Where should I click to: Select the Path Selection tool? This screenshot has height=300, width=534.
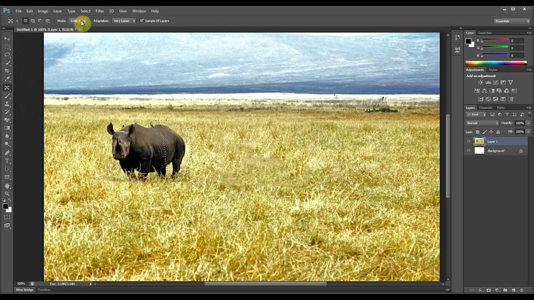(7, 169)
